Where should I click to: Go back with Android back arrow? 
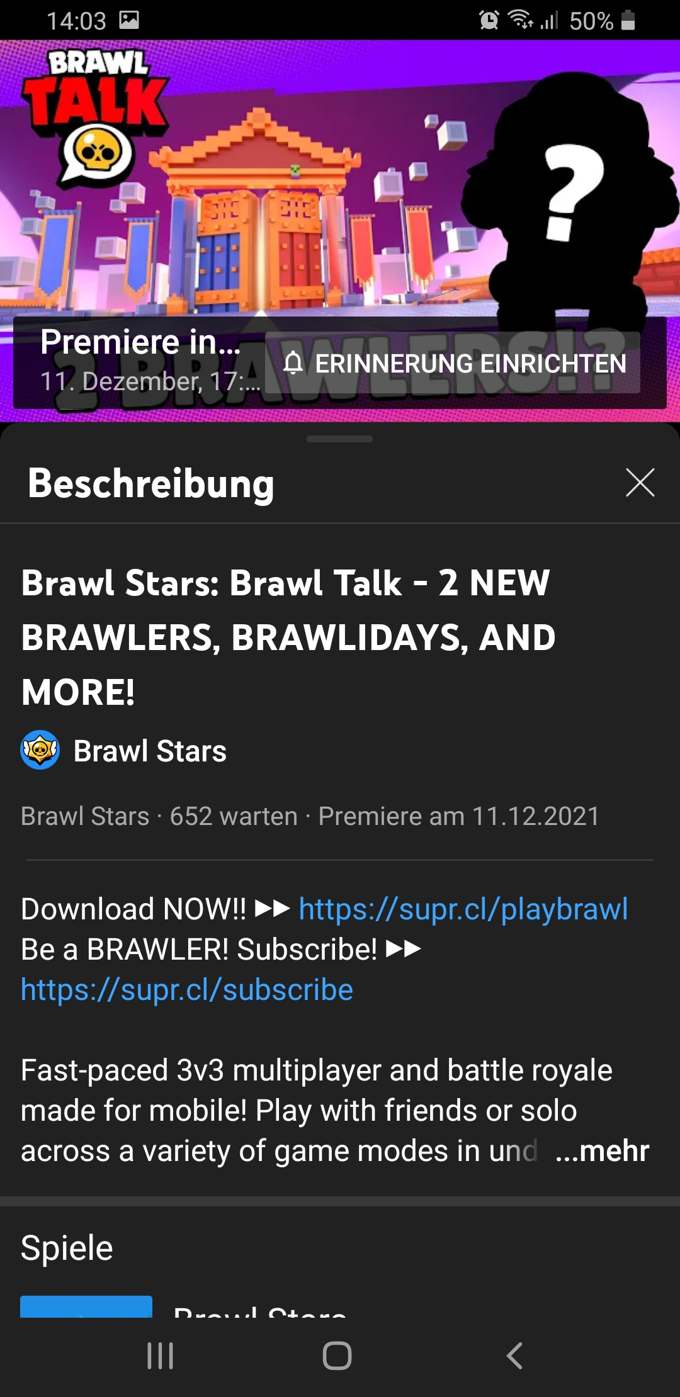click(x=514, y=1355)
